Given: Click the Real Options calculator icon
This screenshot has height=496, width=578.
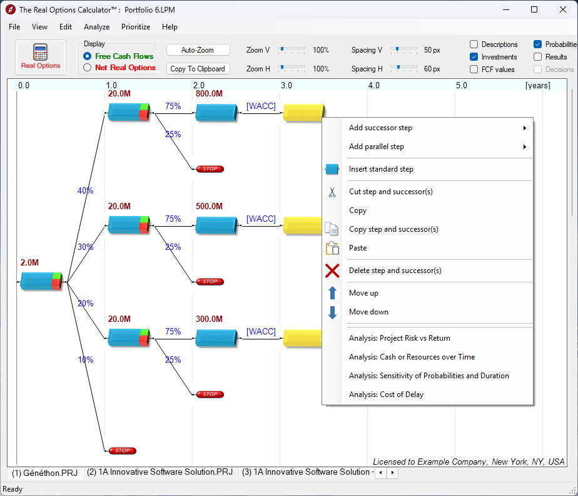Looking at the screenshot, I should coord(40,53).
